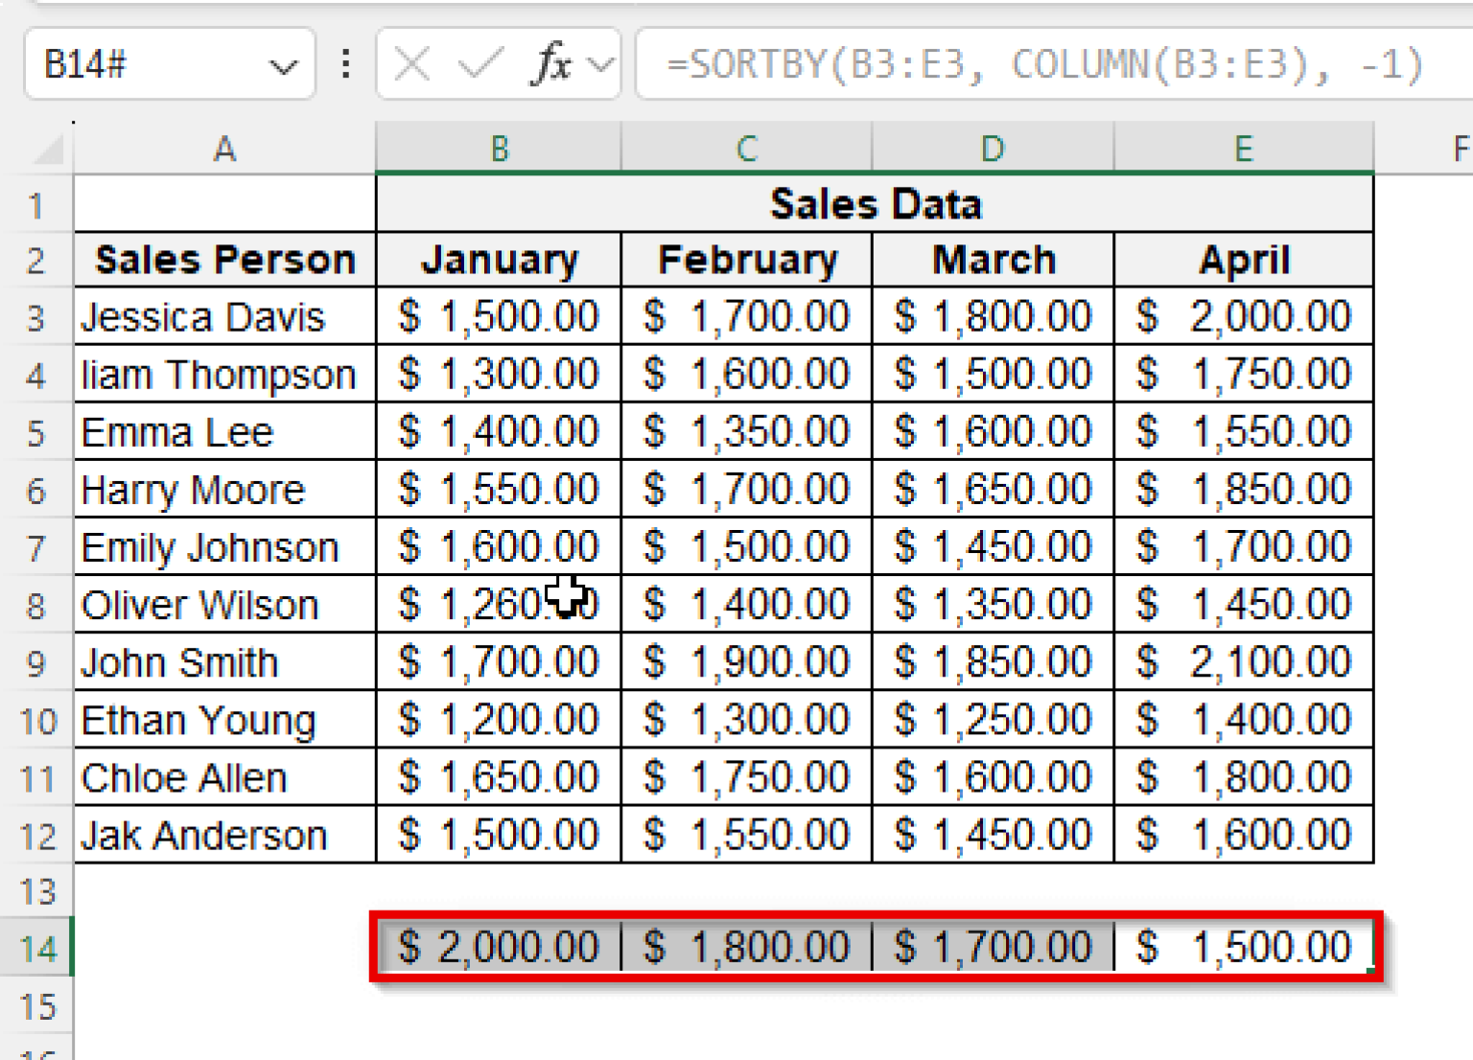Click the sorted result cell $2,000.00
The height and width of the screenshot is (1060, 1473).
coord(499,947)
